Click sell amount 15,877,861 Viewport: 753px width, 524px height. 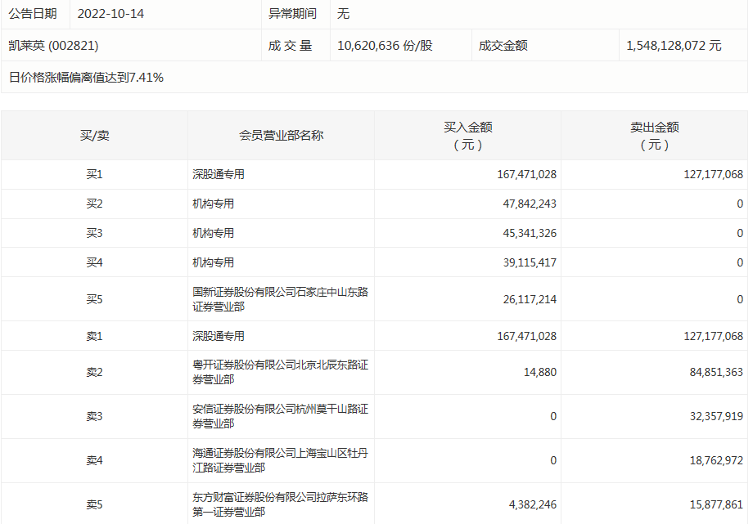pyautogui.click(x=716, y=505)
